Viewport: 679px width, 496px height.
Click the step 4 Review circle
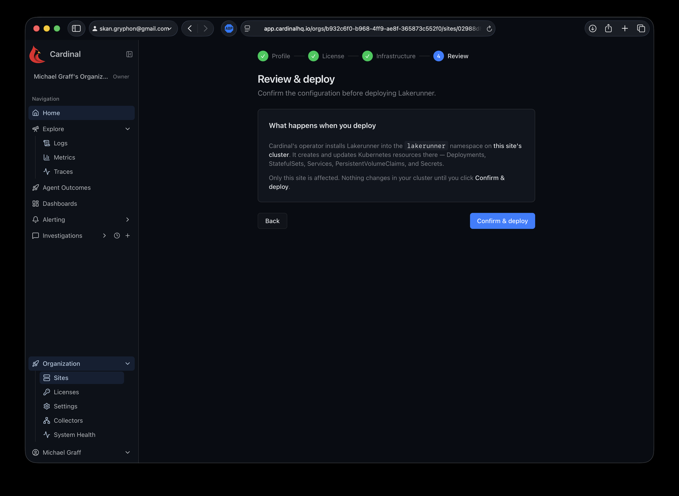[x=439, y=56]
